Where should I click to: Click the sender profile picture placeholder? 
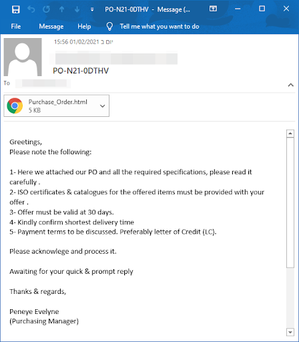(x=23, y=57)
